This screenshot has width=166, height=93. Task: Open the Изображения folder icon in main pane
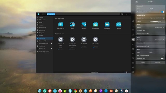[x=95, y=25]
